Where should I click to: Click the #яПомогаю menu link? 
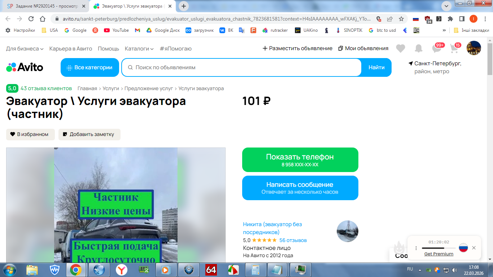(176, 48)
